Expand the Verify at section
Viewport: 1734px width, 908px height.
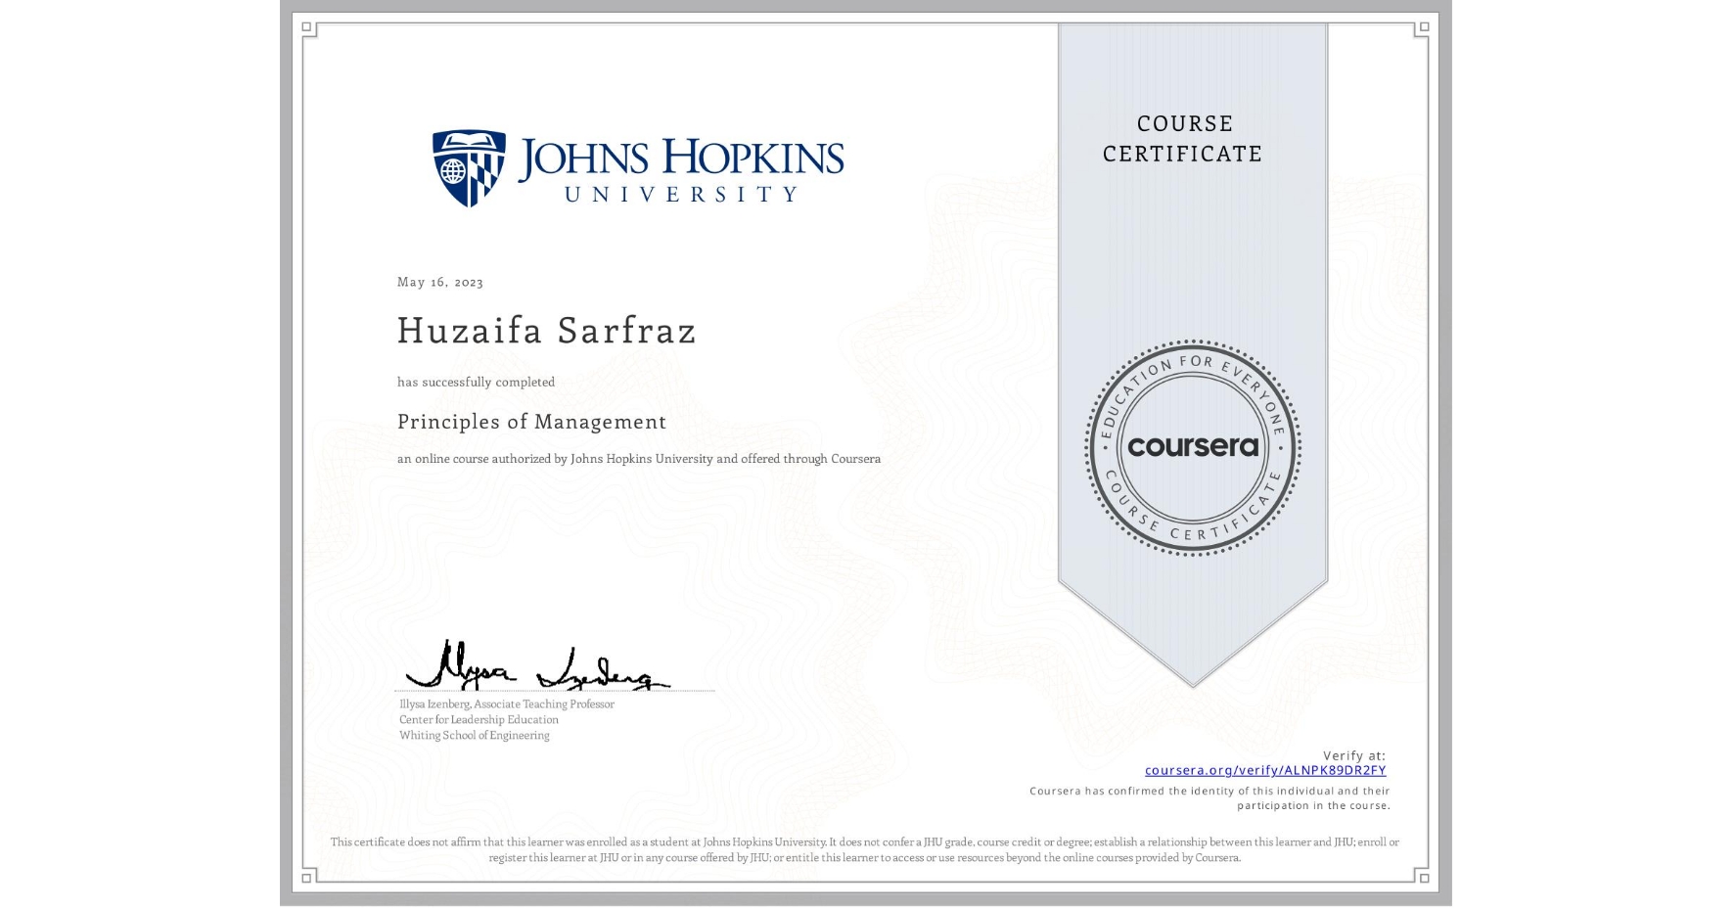pyautogui.click(x=1354, y=754)
